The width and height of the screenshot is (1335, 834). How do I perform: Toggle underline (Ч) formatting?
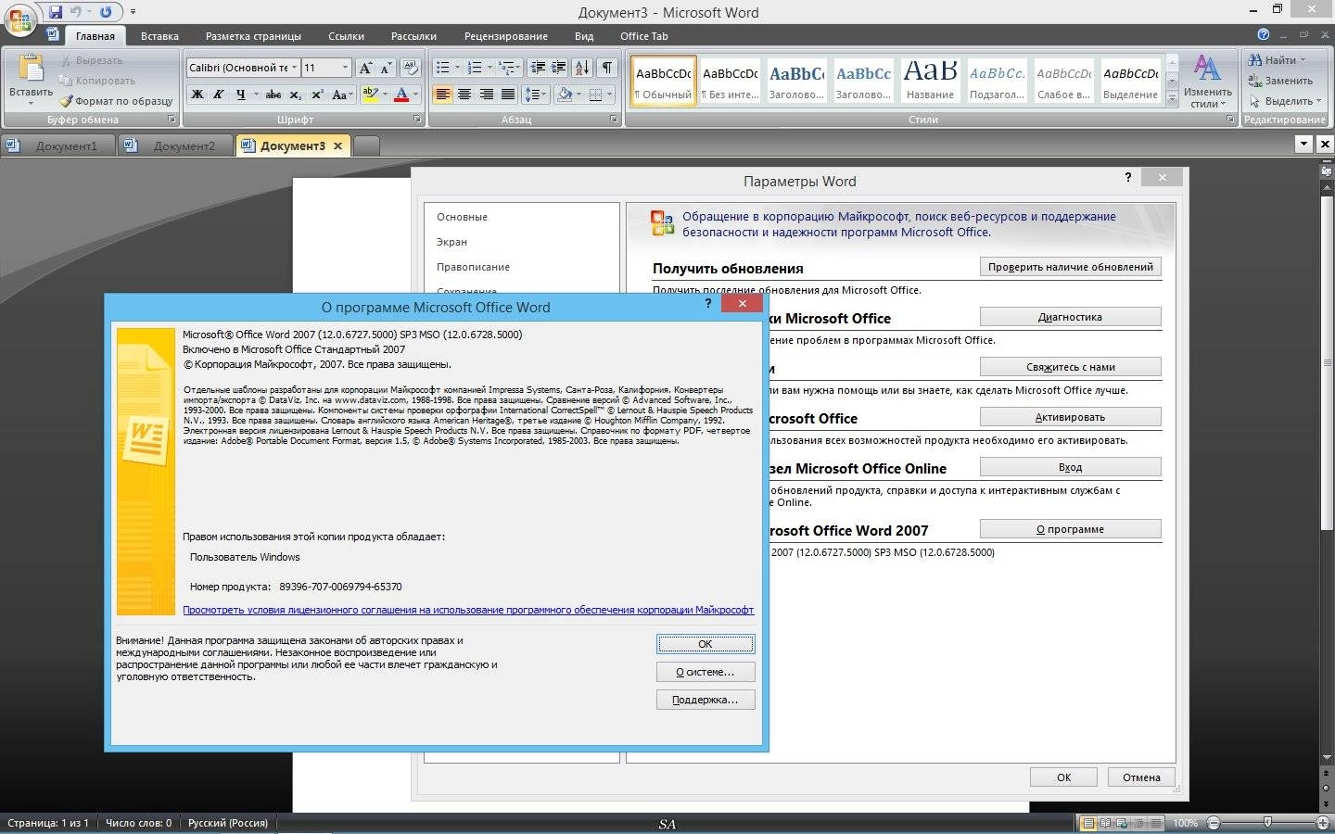240,95
